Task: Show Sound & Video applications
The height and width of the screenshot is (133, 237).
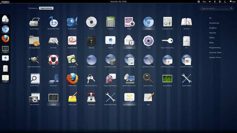Action: pos(215,52)
